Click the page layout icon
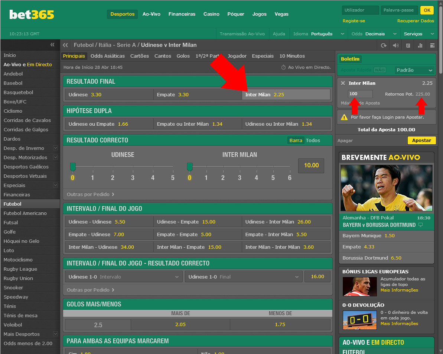 [x=432, y=45]
